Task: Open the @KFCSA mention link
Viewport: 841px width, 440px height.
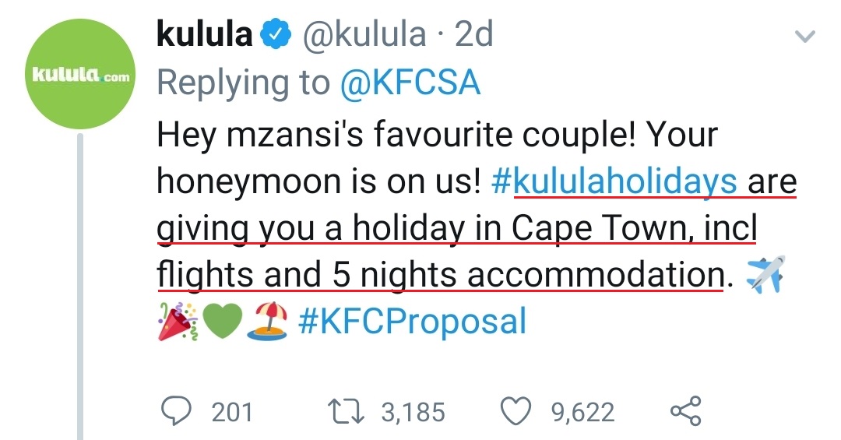Action: pos(410,83)
